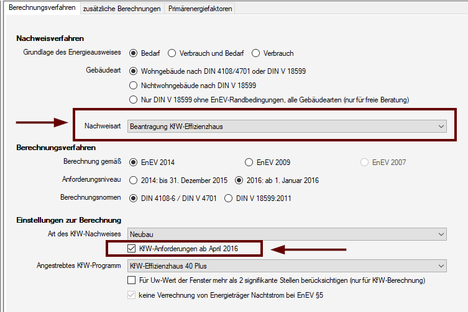Select Nichtwohngebäude nach DIN V 18599
The width and height of the screenshot is (468, 312).
(x=133, y=86)
